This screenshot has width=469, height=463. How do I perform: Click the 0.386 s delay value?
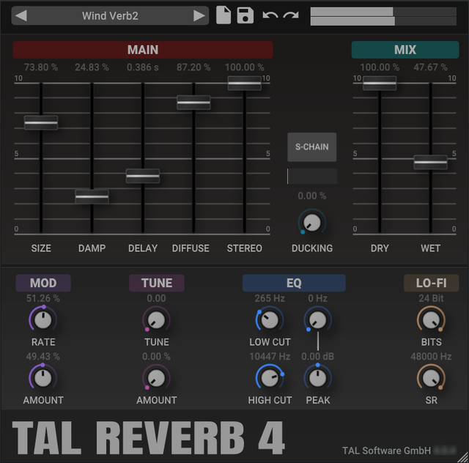click(x=143, y=67)
